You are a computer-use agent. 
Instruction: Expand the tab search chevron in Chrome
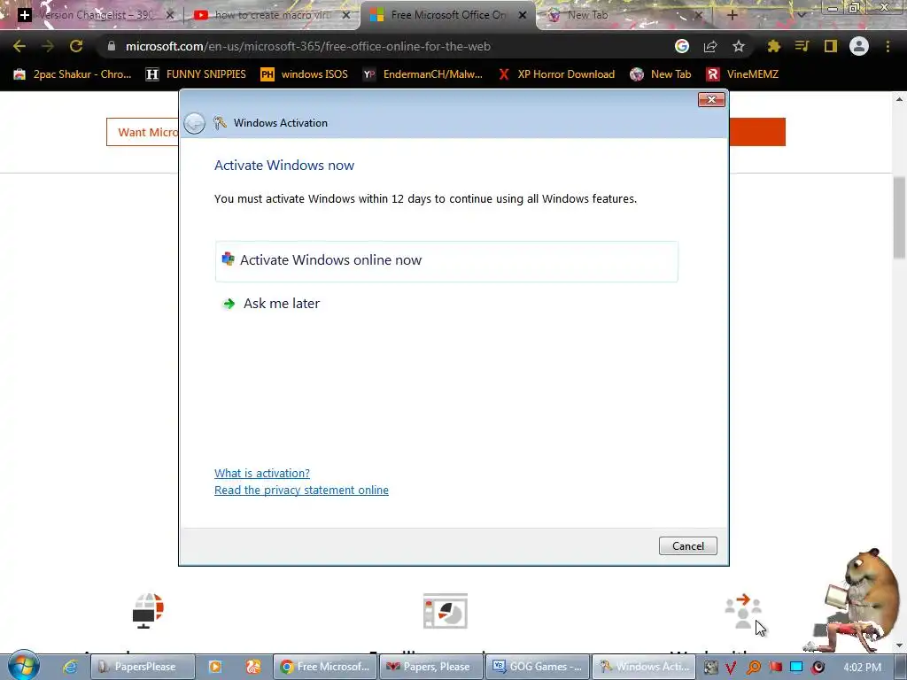coord(801,15)
